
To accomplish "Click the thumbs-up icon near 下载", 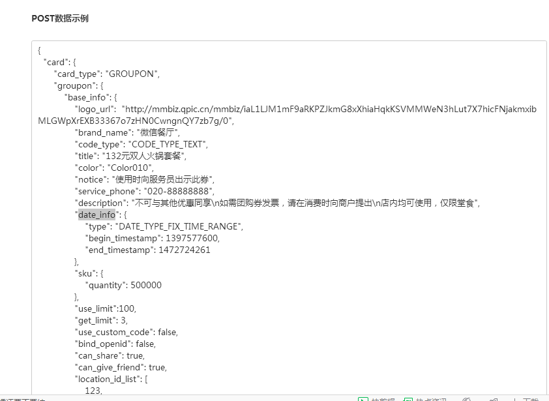I will tap(494, 398).
